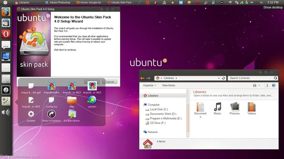Switch to Home: Google Ad... taskbar item
This screenshot has height=159, width=284.
pyautogui.click(x=89, y=3)
